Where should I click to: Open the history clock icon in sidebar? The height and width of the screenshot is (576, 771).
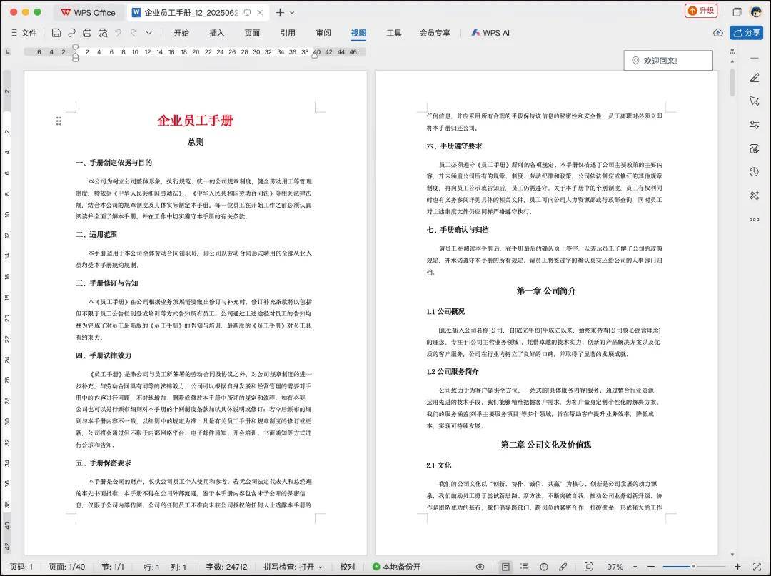click(754, 172)
